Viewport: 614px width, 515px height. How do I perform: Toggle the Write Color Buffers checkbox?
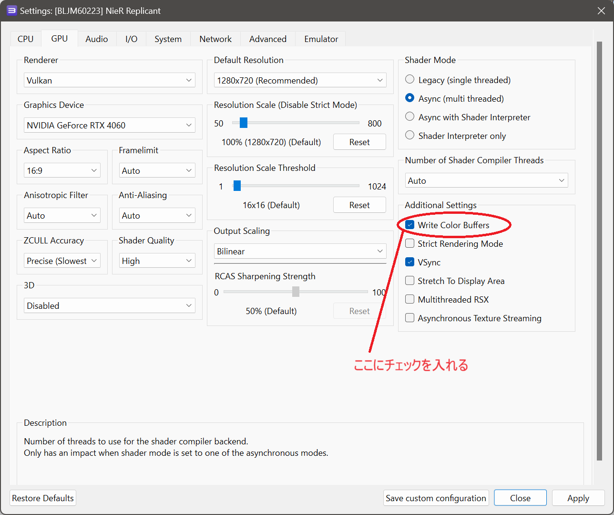(x=409, y=225)
